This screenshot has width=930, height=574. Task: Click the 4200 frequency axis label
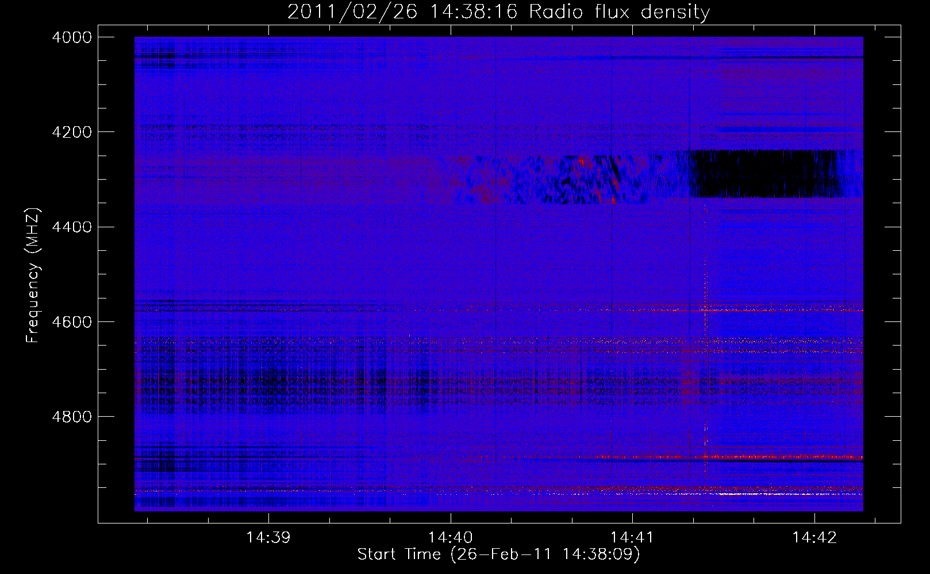(72, 132)
